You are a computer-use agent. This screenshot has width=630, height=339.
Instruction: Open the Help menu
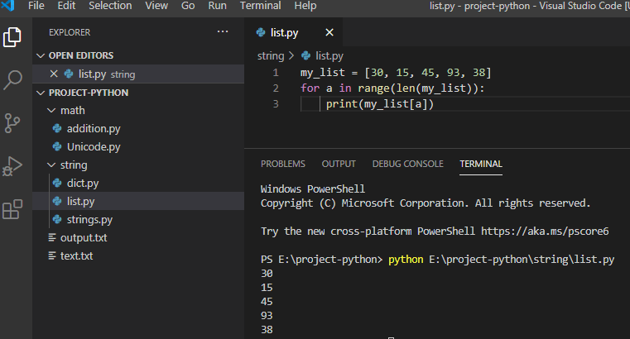[x=305, y=6]
